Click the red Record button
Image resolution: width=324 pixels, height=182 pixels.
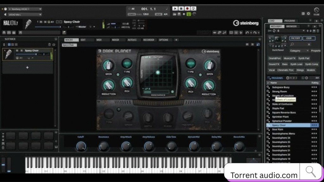click(x=187, y=9)
